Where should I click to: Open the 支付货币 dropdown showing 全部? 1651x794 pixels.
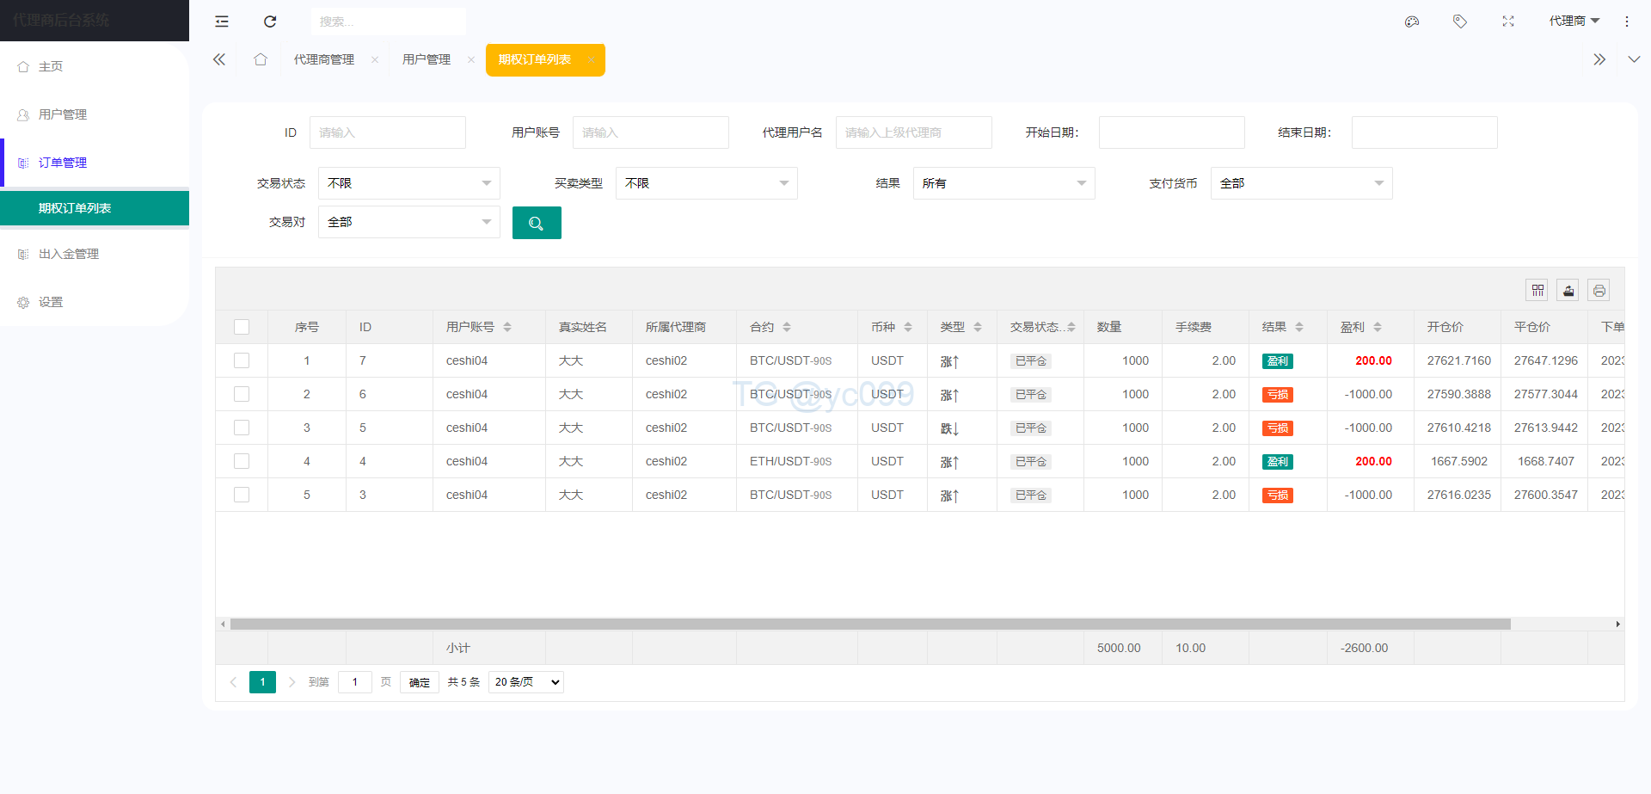[1301, 182]
